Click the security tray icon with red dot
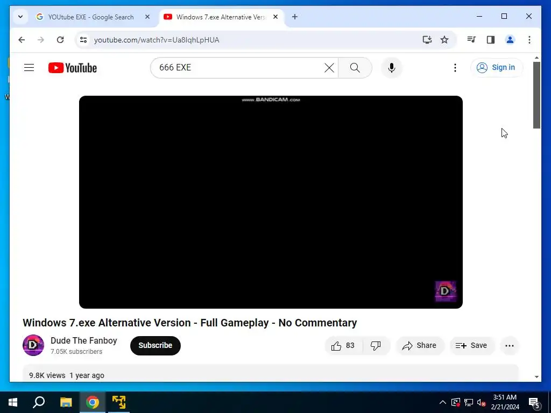The width and height of the screenshot is (551, 413). coord(456,402)
